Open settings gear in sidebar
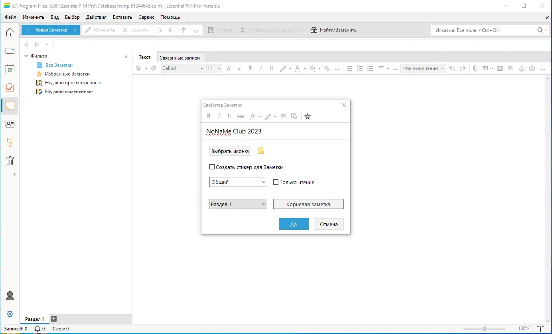Image resolution: width=552 pixels, height=334 pixels. point(10,314)
